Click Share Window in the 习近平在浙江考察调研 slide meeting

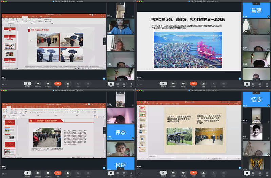tap(48, 83)
